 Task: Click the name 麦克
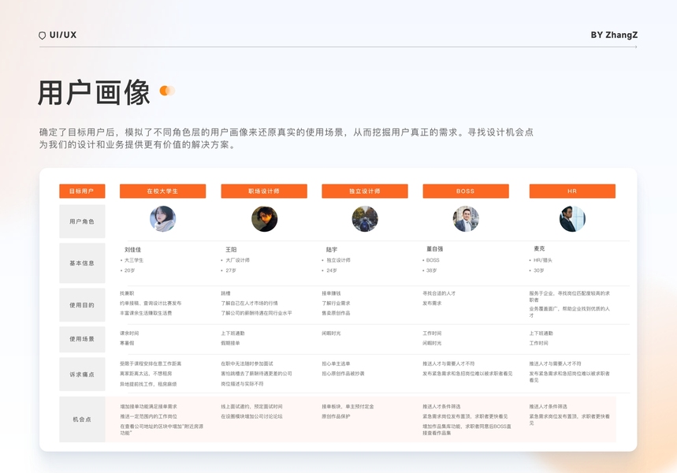pyautogui.click(x=539, y=249)
